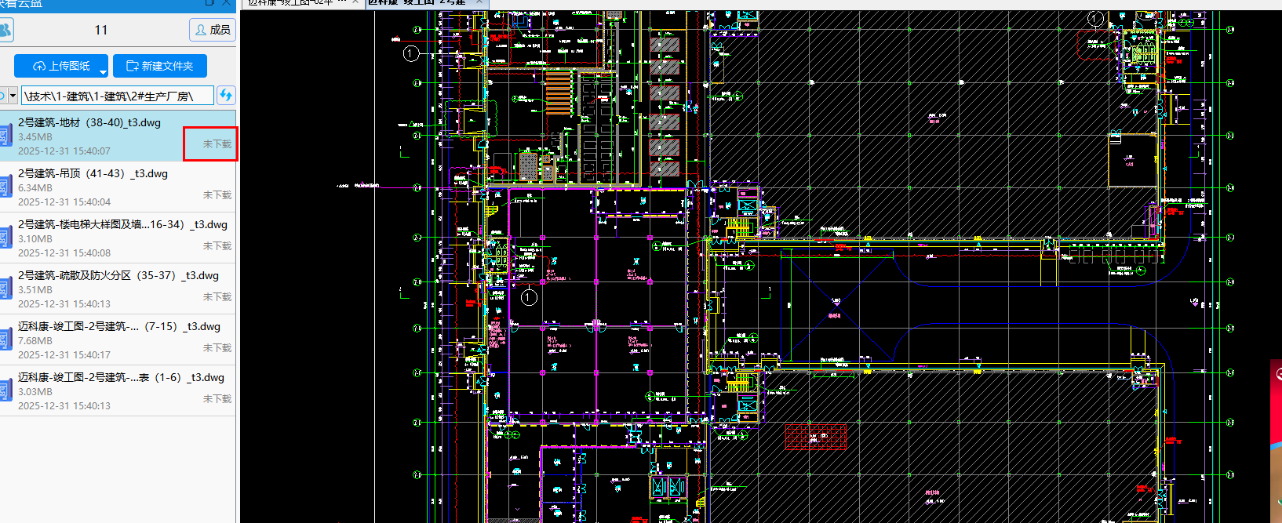Click 未下载 status of 地材 file
This screenshot has width=1282, height=523.
[217, 144]
